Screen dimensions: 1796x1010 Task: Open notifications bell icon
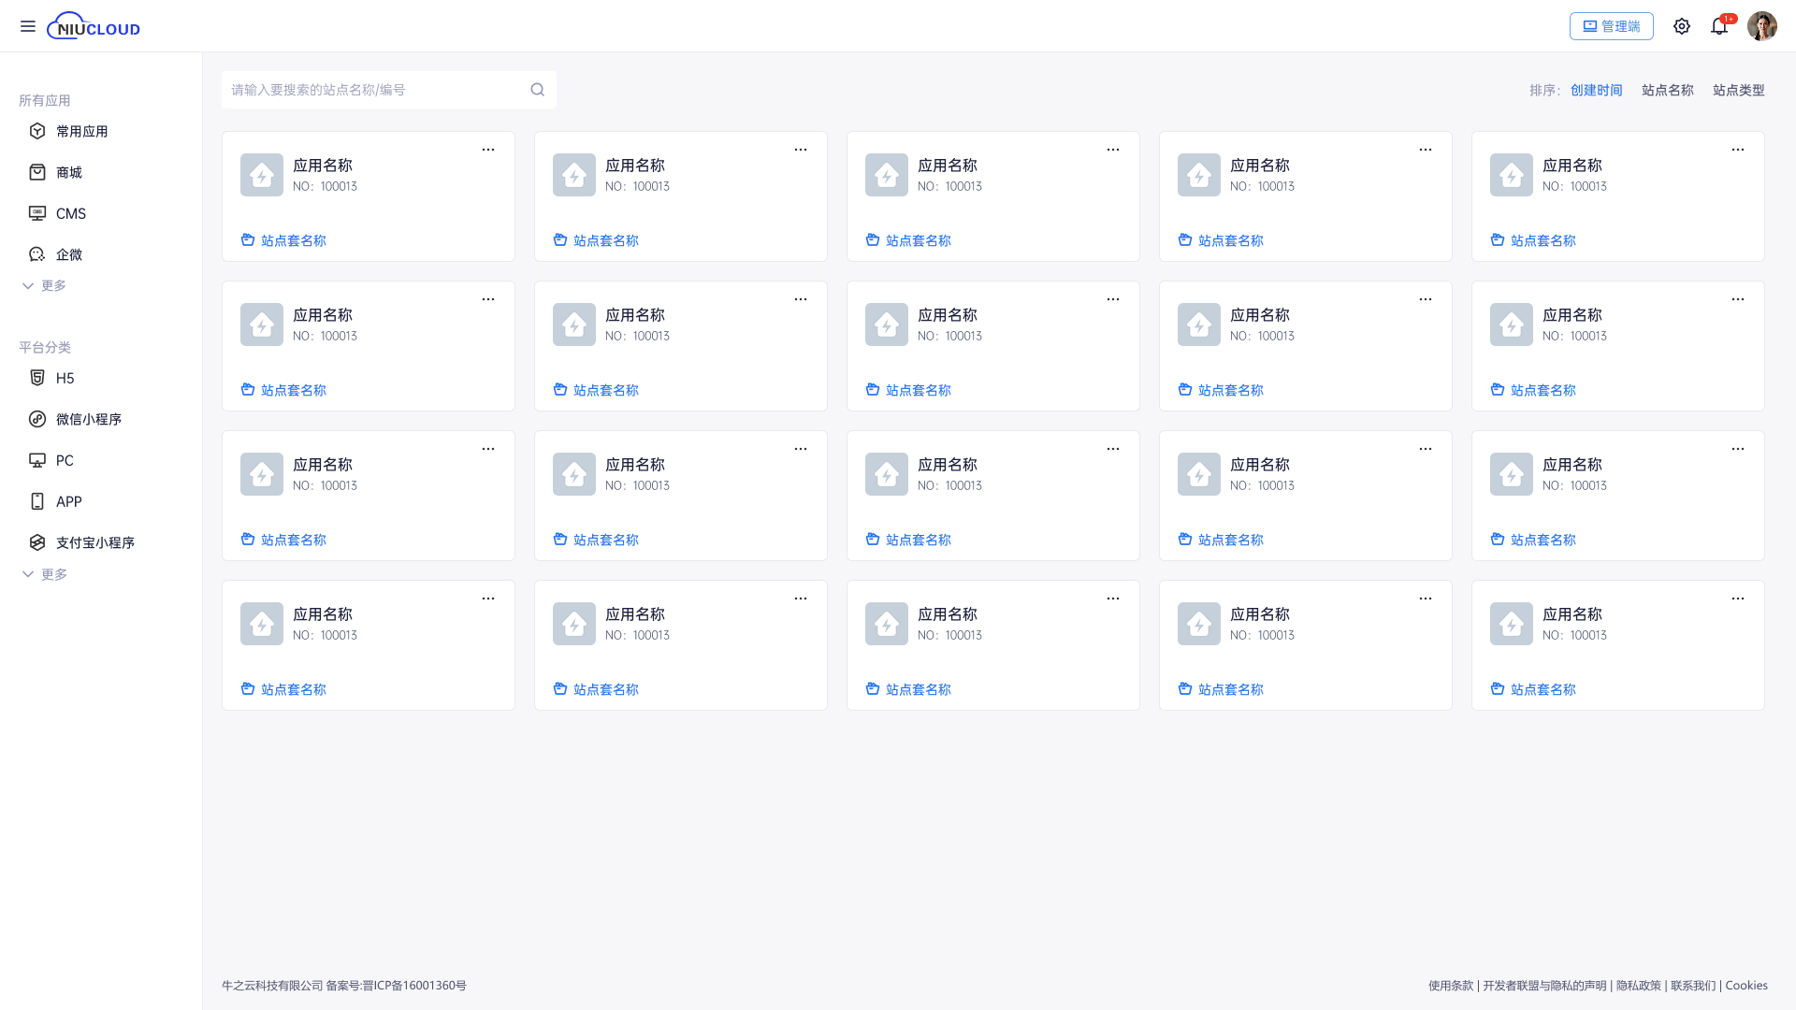click(x=1719, y=26)
